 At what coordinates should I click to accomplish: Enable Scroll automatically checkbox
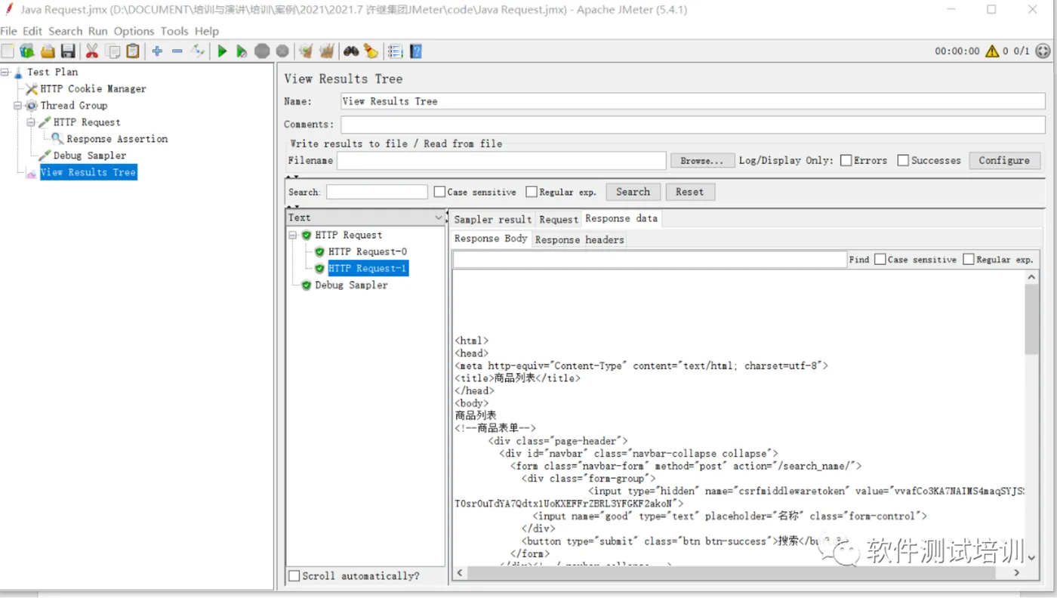tap(294, 576)
